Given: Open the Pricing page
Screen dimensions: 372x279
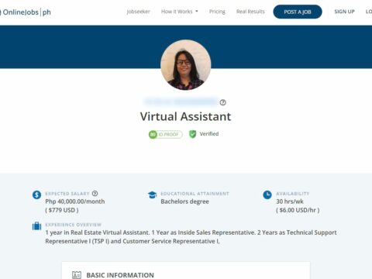Looking at the screenshot, I should tap(217, 12).
